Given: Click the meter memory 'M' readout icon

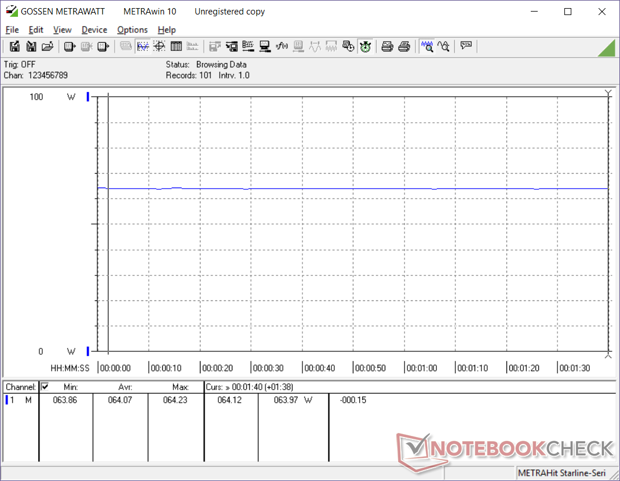Looking at the screenshot, I should 103,47.
